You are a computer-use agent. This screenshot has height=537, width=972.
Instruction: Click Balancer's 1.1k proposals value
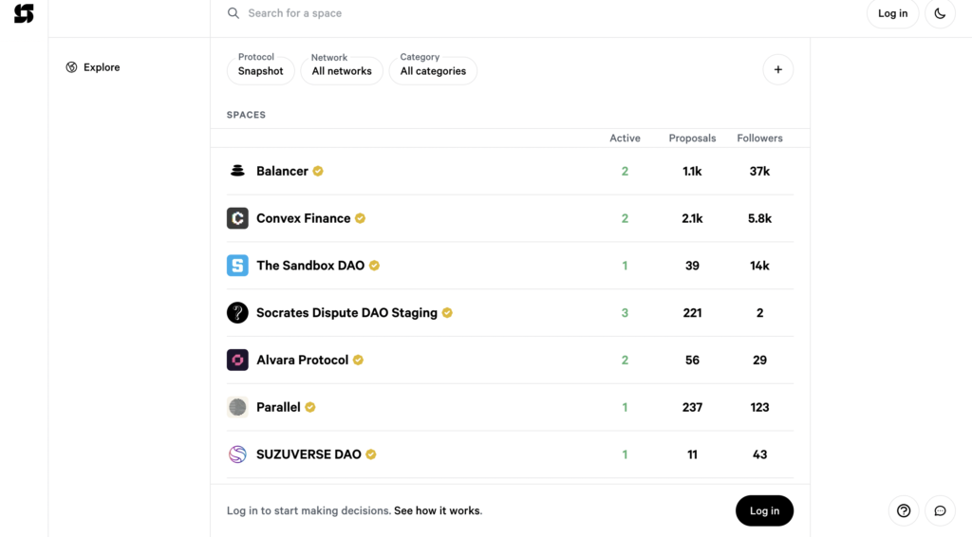[x=692, y=171]
